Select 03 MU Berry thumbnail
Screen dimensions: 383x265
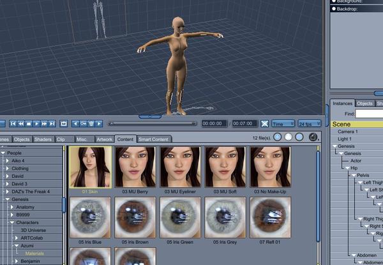(x=135, y=167)
